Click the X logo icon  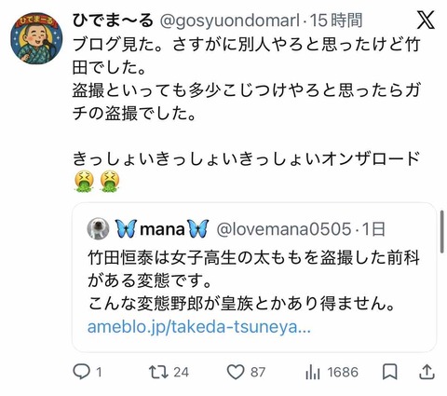[x=426, y=20]
